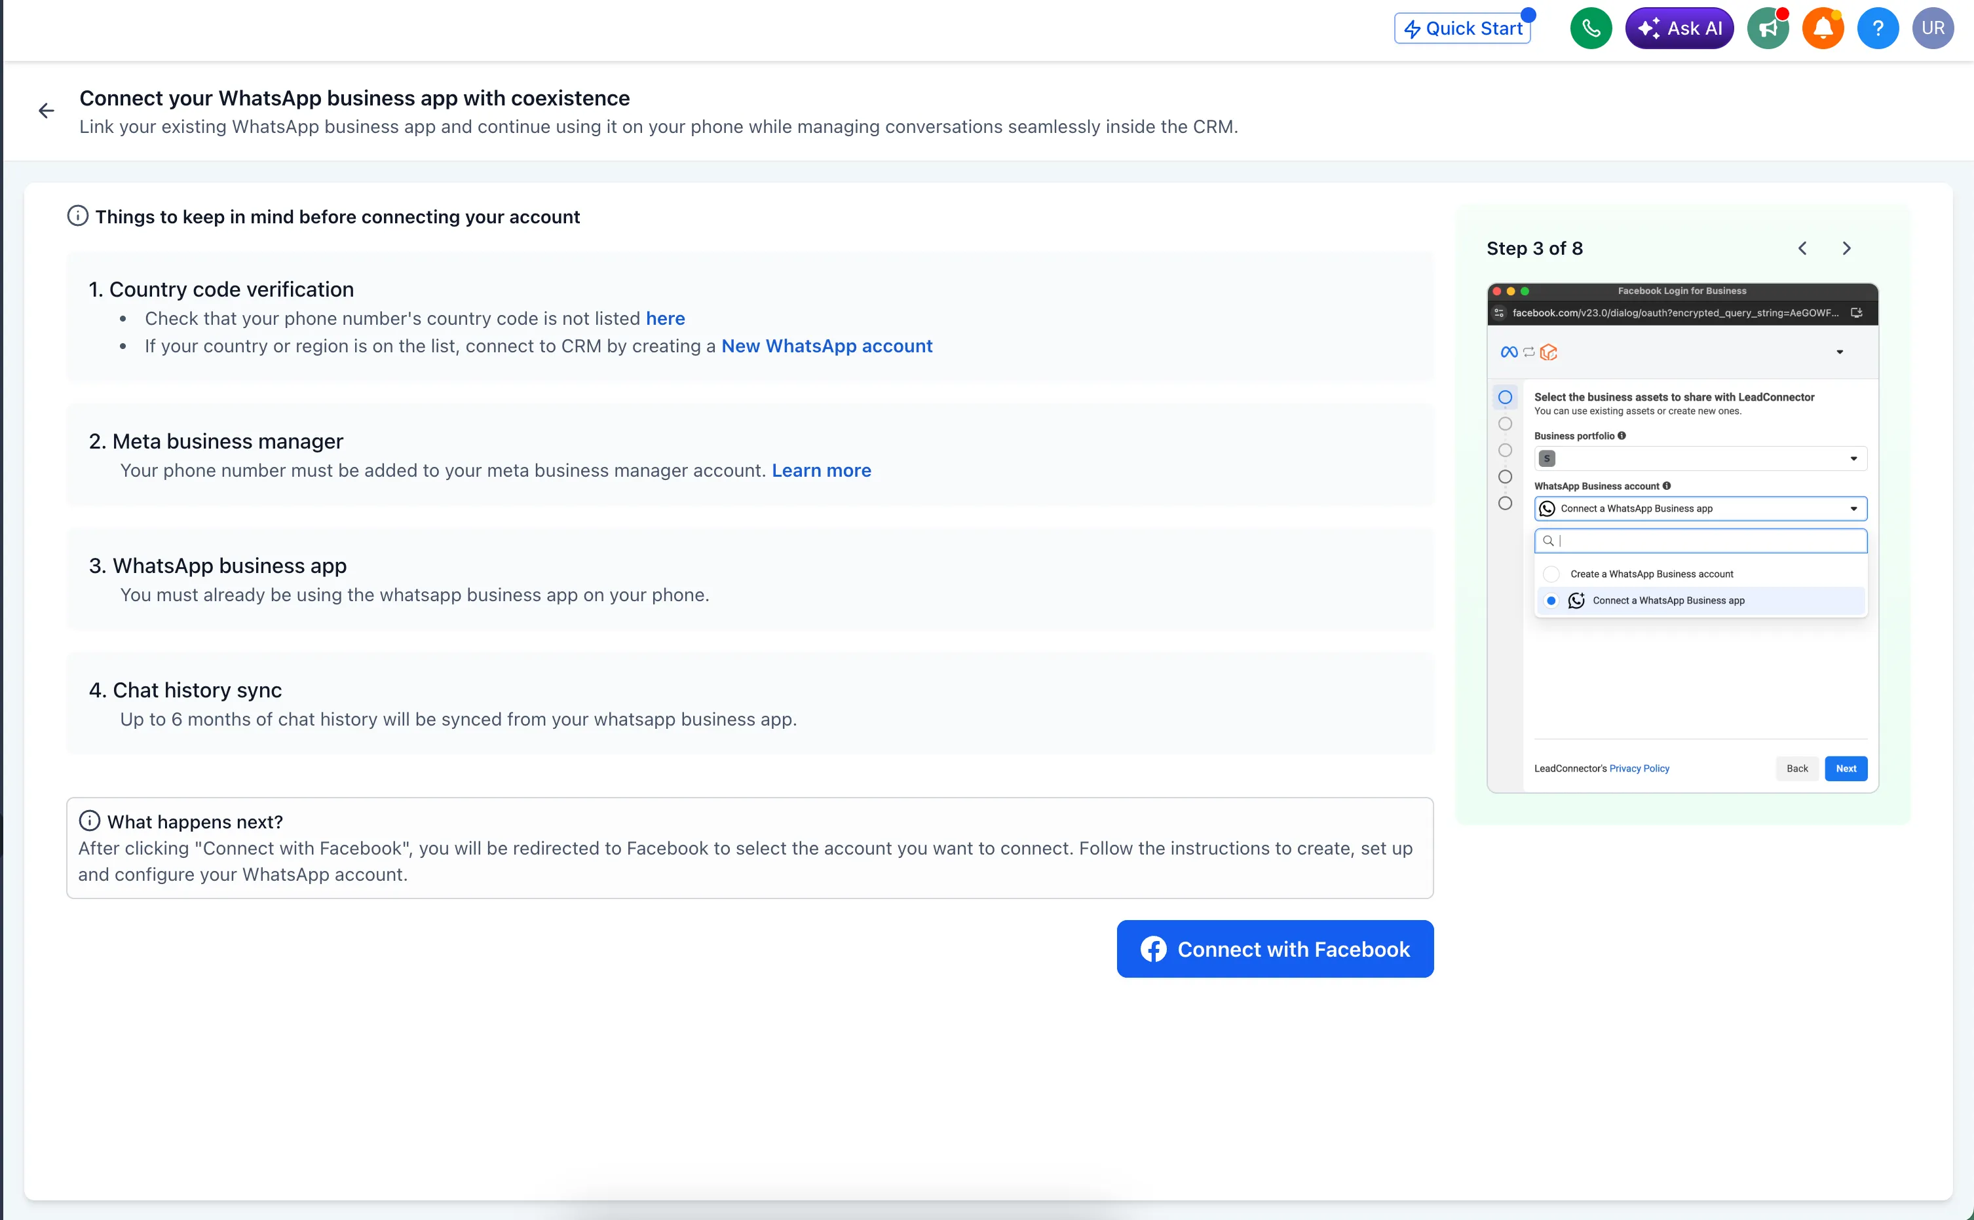
Task: Open the New WhatsApp account link
Action: pyautogui.click(x=826, y=346)
